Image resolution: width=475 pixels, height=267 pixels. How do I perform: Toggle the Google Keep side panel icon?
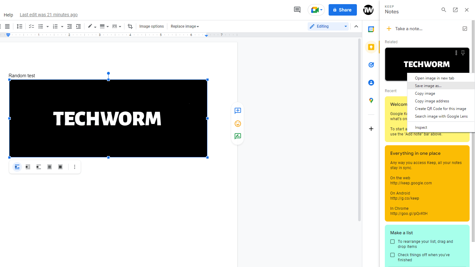pyautogui.click(x=371, y=47)
